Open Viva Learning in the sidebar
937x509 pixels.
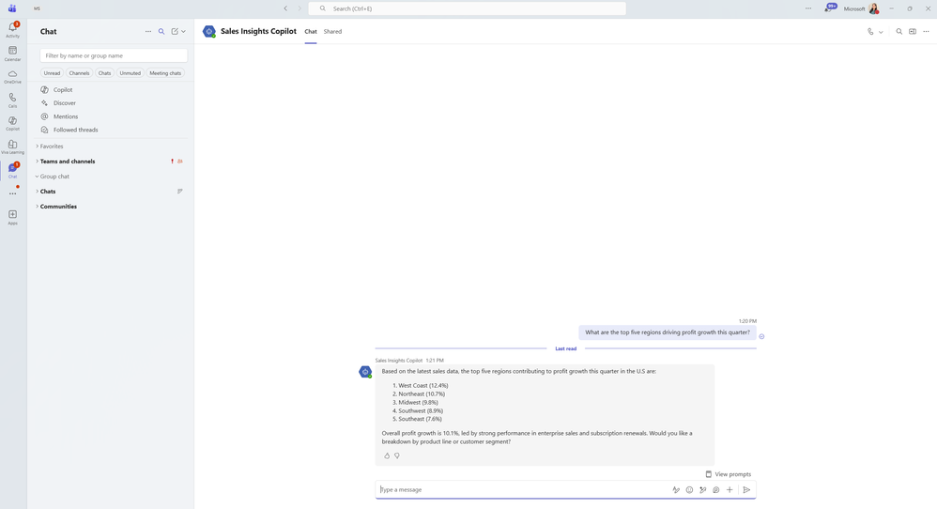tap(12, 147)
